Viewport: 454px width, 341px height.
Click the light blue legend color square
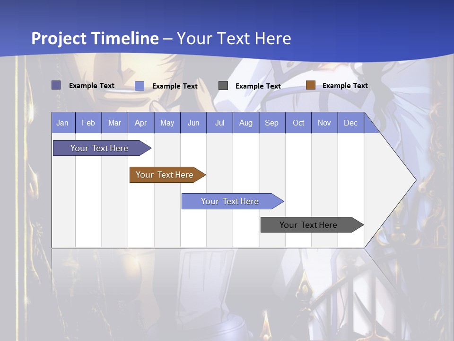point(140,86)
